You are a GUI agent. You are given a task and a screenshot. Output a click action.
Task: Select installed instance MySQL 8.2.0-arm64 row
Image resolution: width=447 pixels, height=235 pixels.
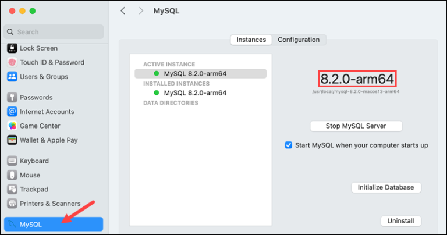coord(200,93)
